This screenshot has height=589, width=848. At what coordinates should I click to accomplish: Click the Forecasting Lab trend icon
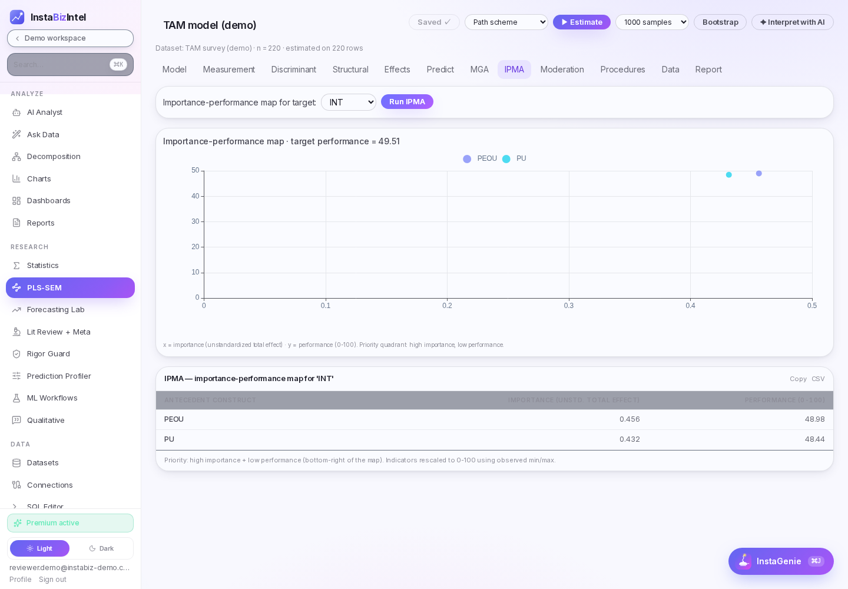click(16, 310)
